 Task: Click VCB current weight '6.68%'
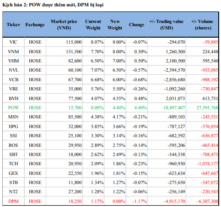tap(97, 80)
